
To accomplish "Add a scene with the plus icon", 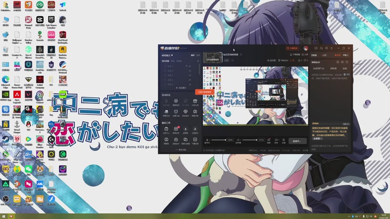I will click(198, 61).
